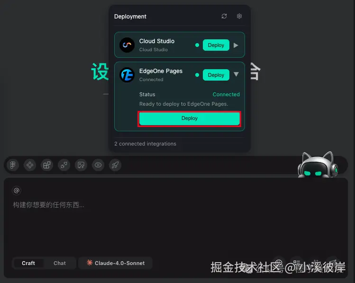
Task: Click 'Ready to deploy to EdgeOne Pages.' text
Action: click(183, 104)
